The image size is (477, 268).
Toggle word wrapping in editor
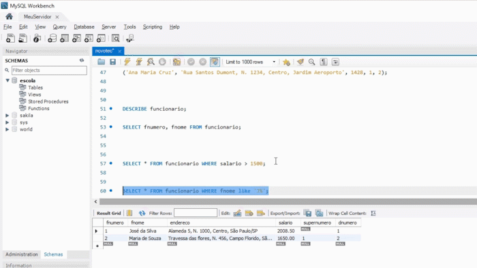click(335, 62)
